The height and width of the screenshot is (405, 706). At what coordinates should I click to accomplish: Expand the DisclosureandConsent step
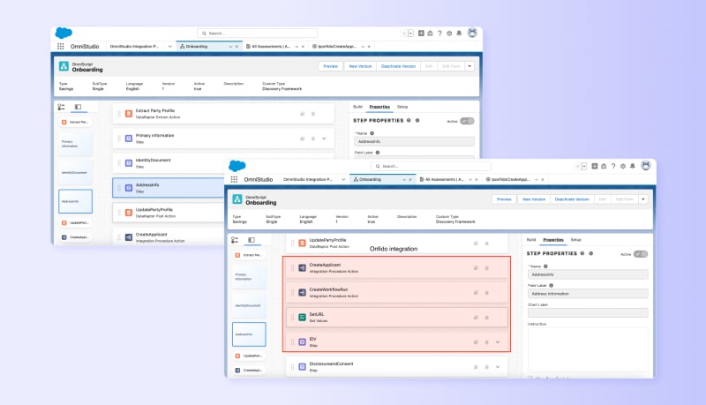[x=498, y=367]
